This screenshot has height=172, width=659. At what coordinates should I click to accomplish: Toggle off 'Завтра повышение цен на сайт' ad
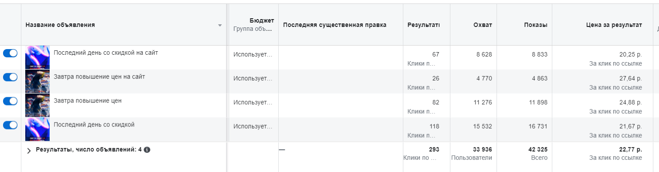tap(10, 77)
